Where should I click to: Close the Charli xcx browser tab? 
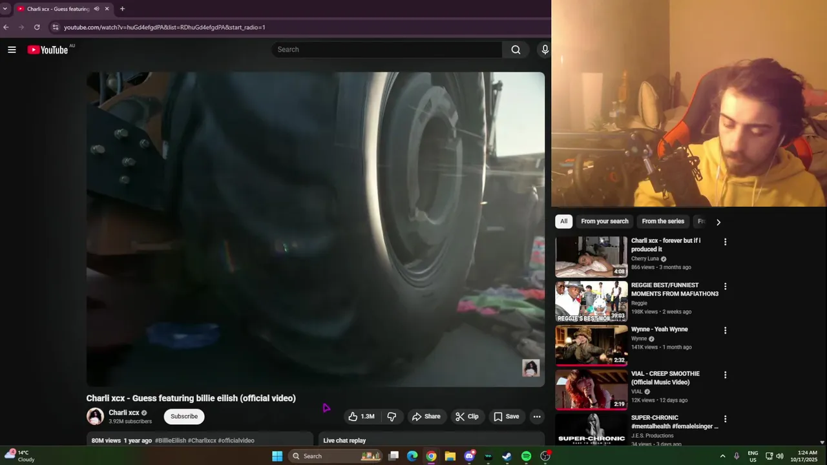(107, 9)
